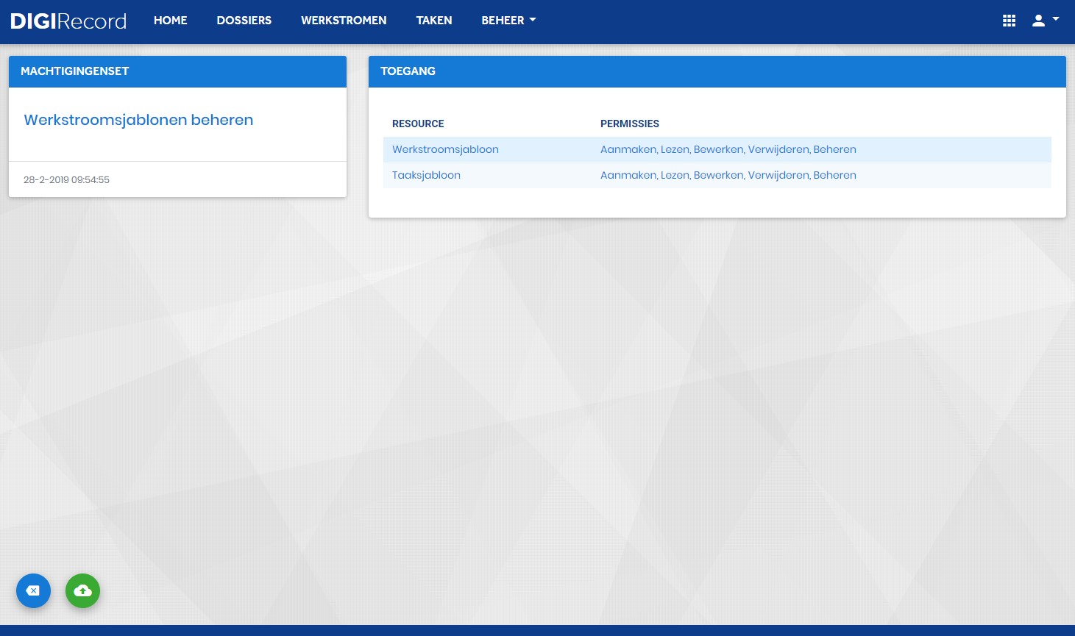Open the TAKEN menu item

[x=434, y=21]
